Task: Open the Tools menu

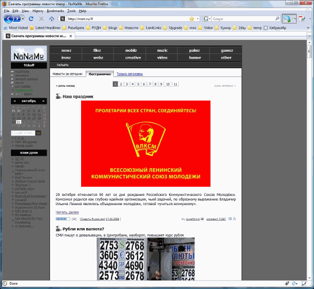Action: (71, 11)
